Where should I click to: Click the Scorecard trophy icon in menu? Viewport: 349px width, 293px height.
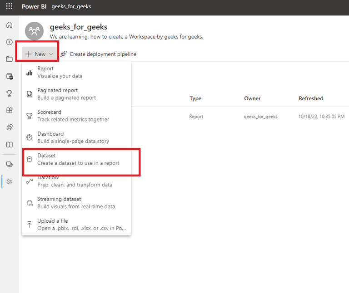30,116
